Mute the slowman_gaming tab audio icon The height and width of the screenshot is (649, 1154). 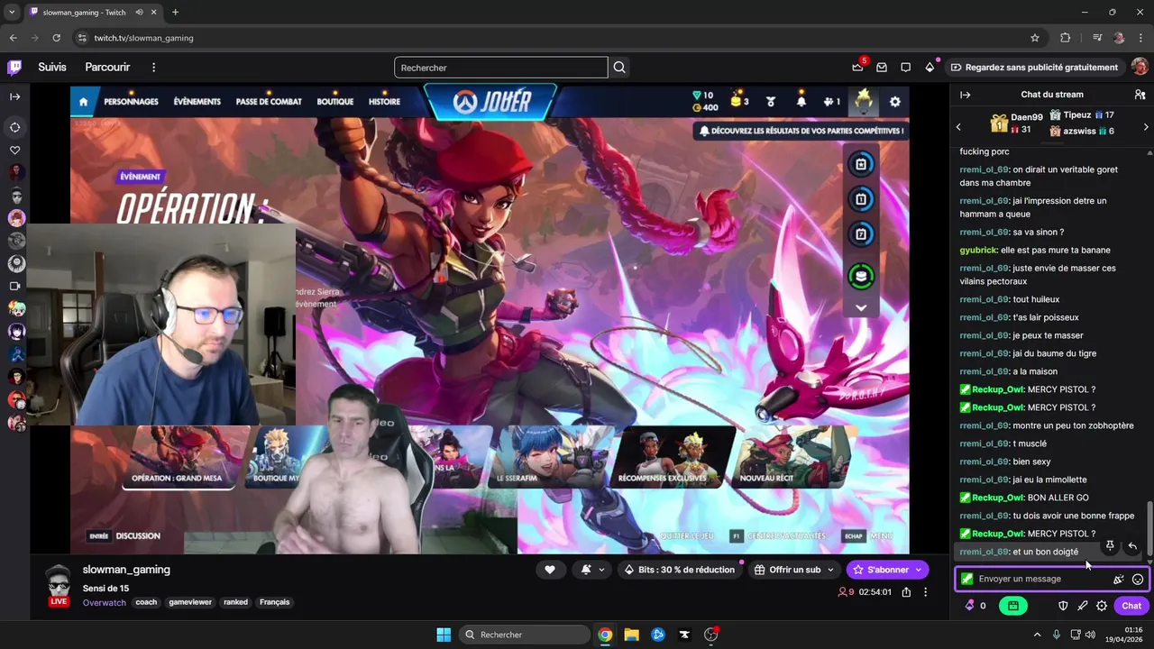(140, 13)
